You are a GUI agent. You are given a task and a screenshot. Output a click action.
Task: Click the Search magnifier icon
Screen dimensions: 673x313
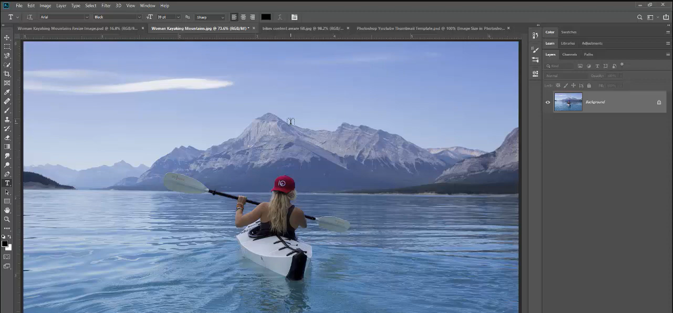point(640,17)
